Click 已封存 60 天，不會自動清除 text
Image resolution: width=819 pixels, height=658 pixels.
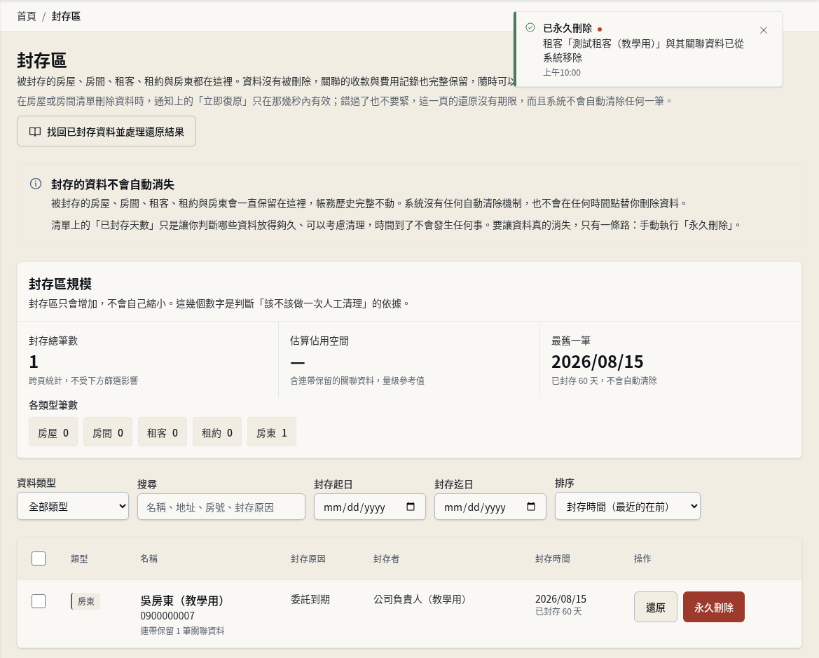[x=605, y=381]
